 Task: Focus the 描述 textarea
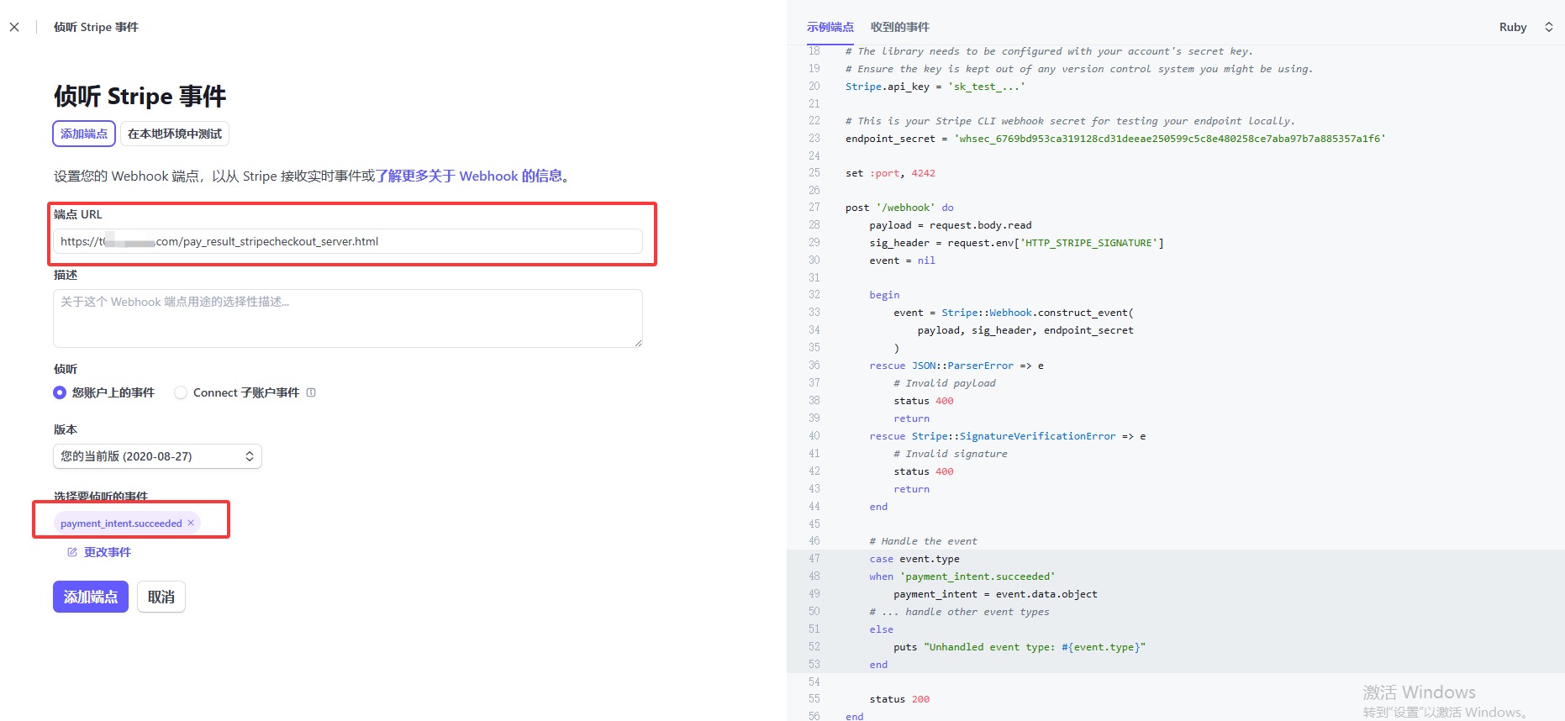click(348, 318)
